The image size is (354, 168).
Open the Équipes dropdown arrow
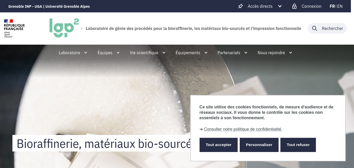(118, 53)
